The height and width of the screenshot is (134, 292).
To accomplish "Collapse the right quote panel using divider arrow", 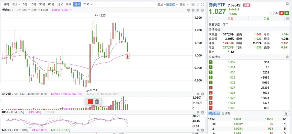I will point(206,100).
